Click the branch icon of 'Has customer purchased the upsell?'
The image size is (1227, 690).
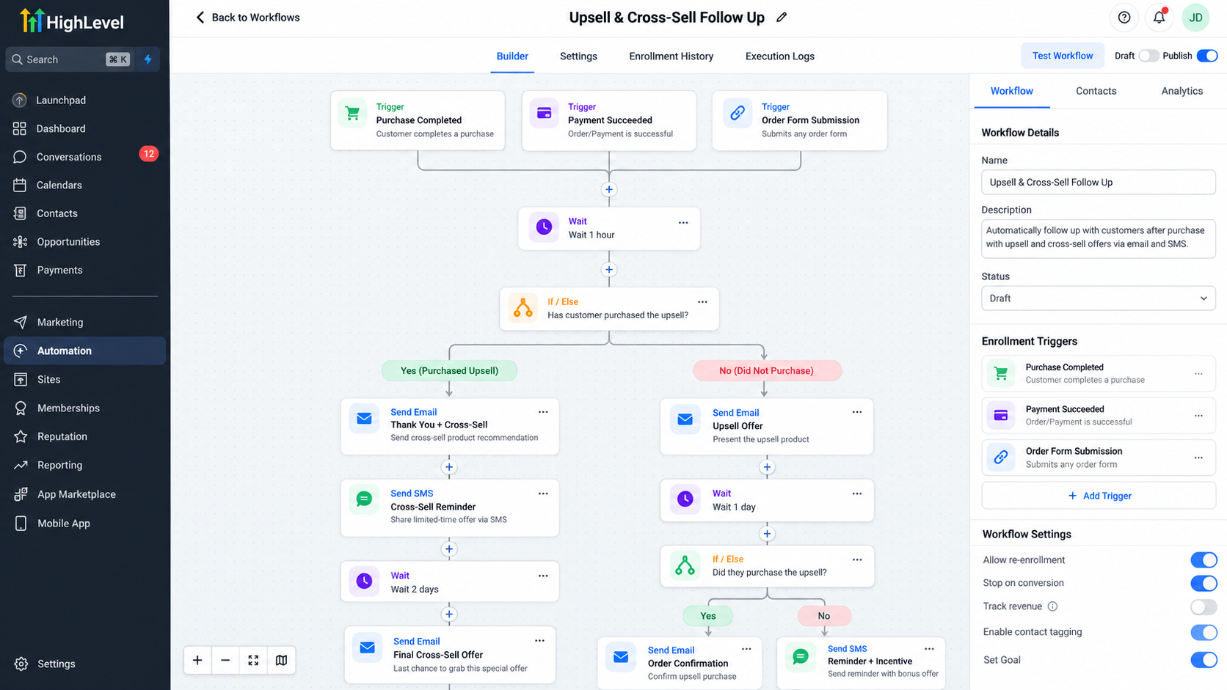[x=523, y=308]
